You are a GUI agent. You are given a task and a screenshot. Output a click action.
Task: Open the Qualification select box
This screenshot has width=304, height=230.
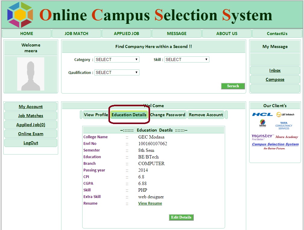coord(117,72)
